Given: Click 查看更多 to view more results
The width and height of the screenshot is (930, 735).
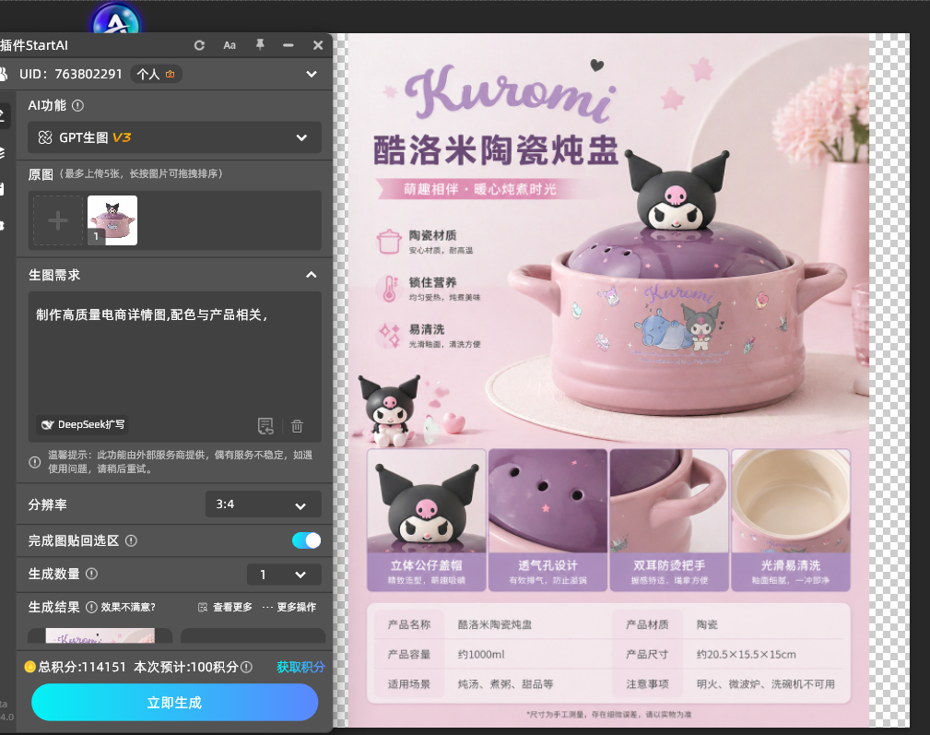Looking at the screenshot, I should [226, 607].
